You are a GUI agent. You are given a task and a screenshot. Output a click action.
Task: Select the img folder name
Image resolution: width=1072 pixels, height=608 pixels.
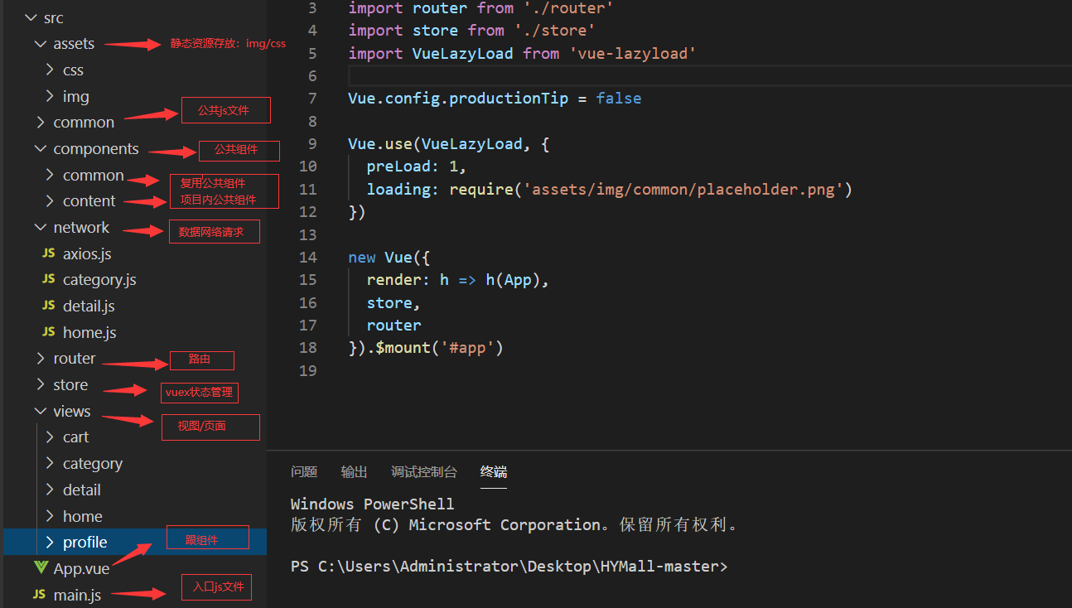[75, 97]
